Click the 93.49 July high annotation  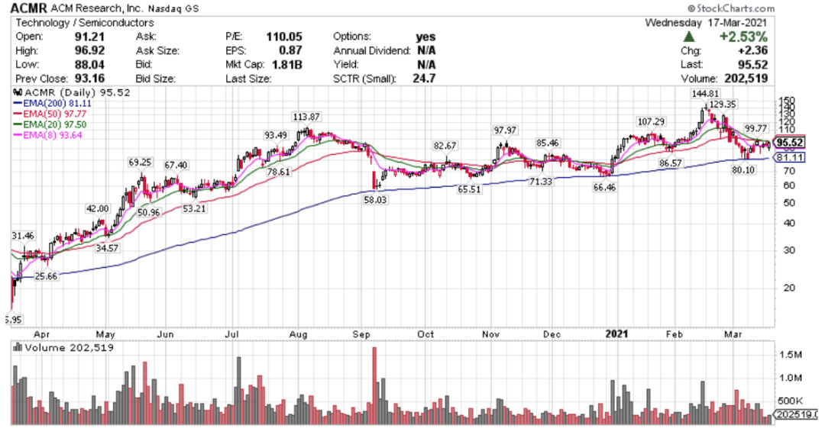[x=276, y=135]
